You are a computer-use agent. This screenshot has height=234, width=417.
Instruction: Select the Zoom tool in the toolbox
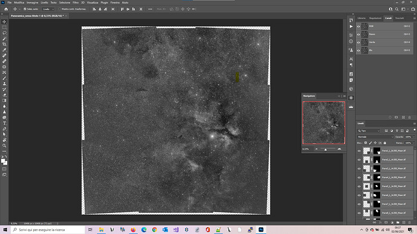(4, 146)
